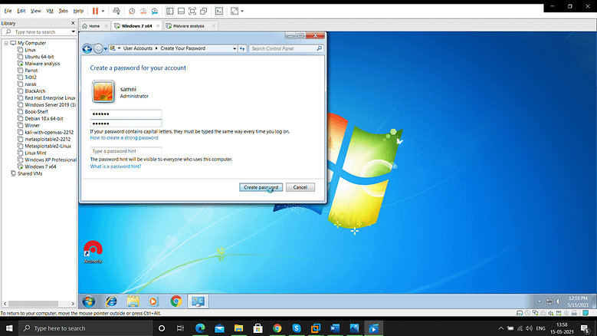Open Chrome in guest taskbar

pos(176,301)
